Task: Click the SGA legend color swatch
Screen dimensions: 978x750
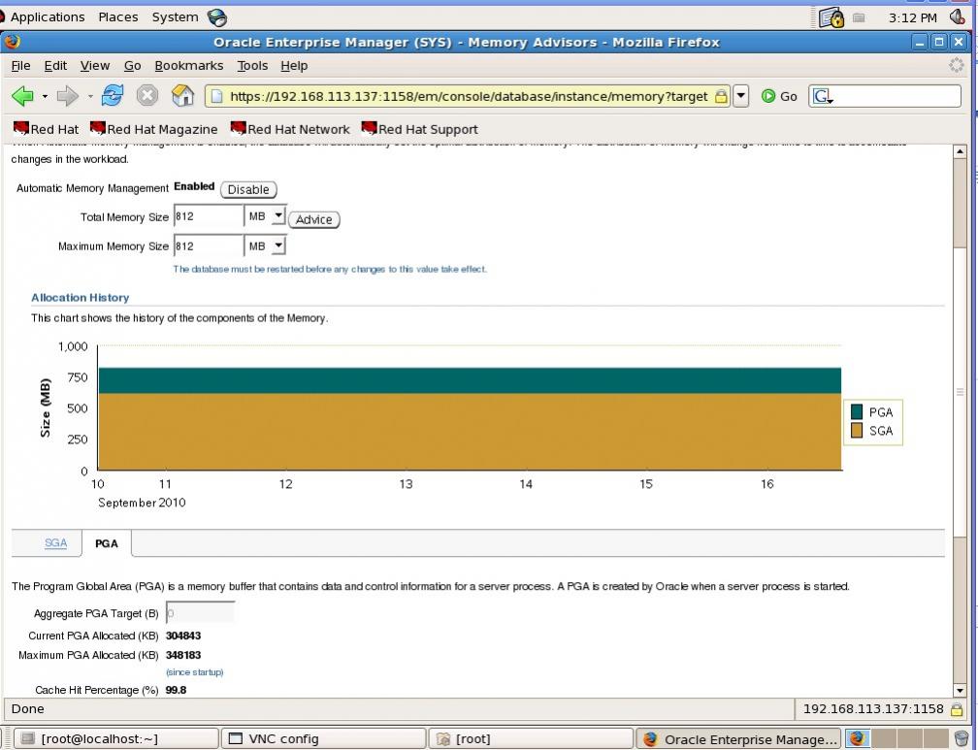Action: tap(857, 431)
